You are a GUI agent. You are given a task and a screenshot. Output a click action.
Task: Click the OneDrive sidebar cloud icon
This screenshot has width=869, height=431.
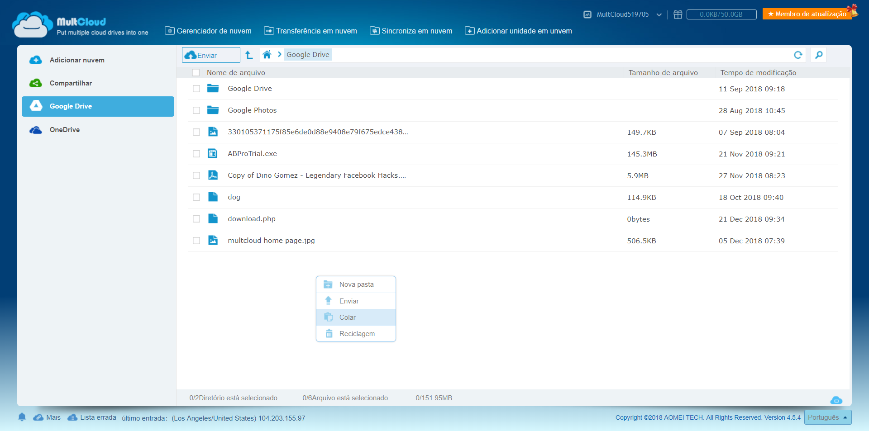point(36,130)
